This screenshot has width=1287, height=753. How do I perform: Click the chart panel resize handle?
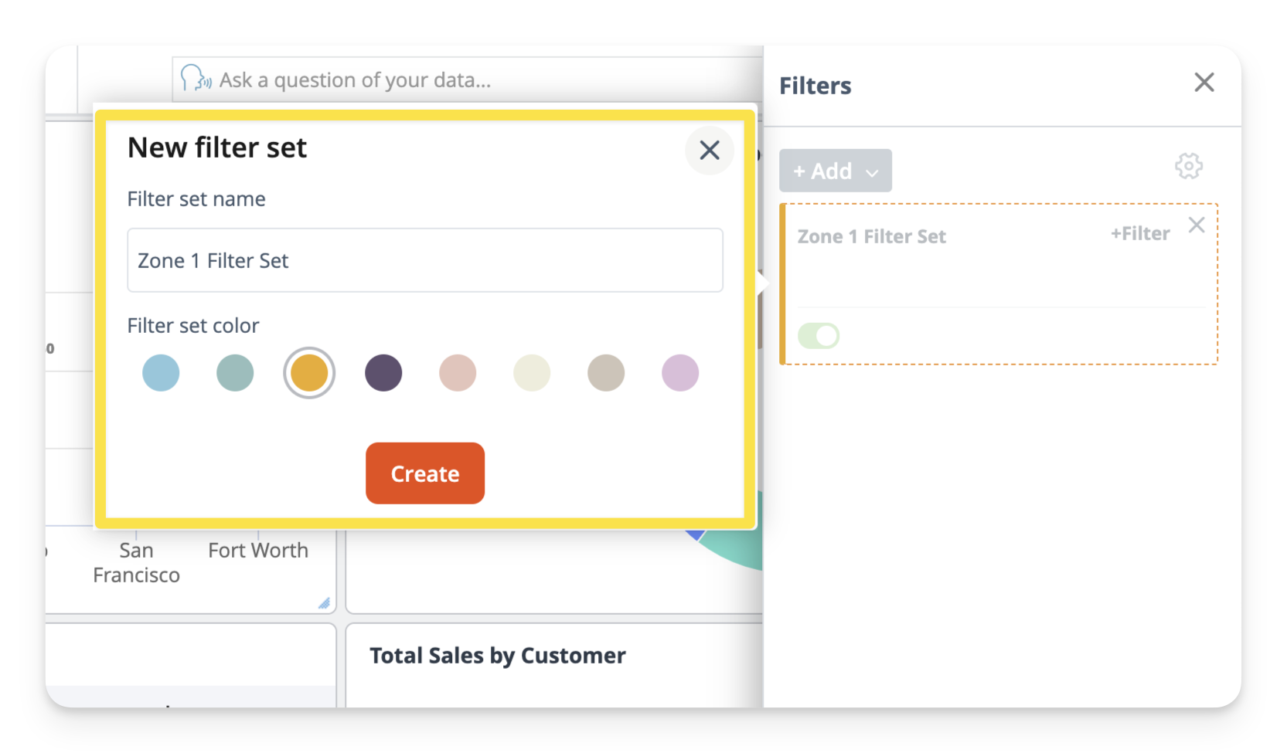pos(325,603)
